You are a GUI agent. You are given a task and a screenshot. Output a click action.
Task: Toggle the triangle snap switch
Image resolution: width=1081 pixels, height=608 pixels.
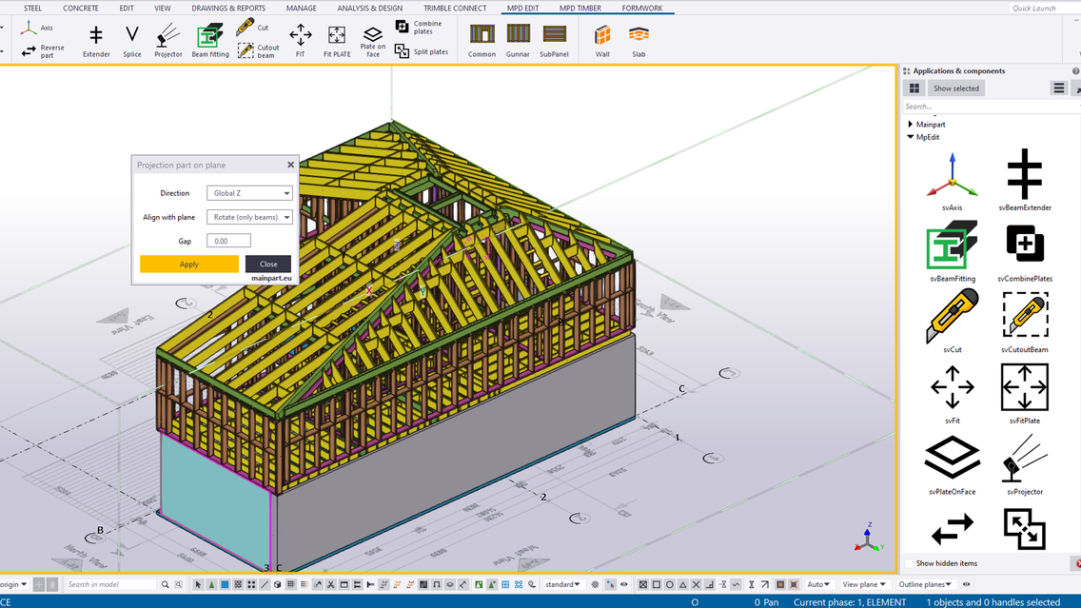point(682,584)
